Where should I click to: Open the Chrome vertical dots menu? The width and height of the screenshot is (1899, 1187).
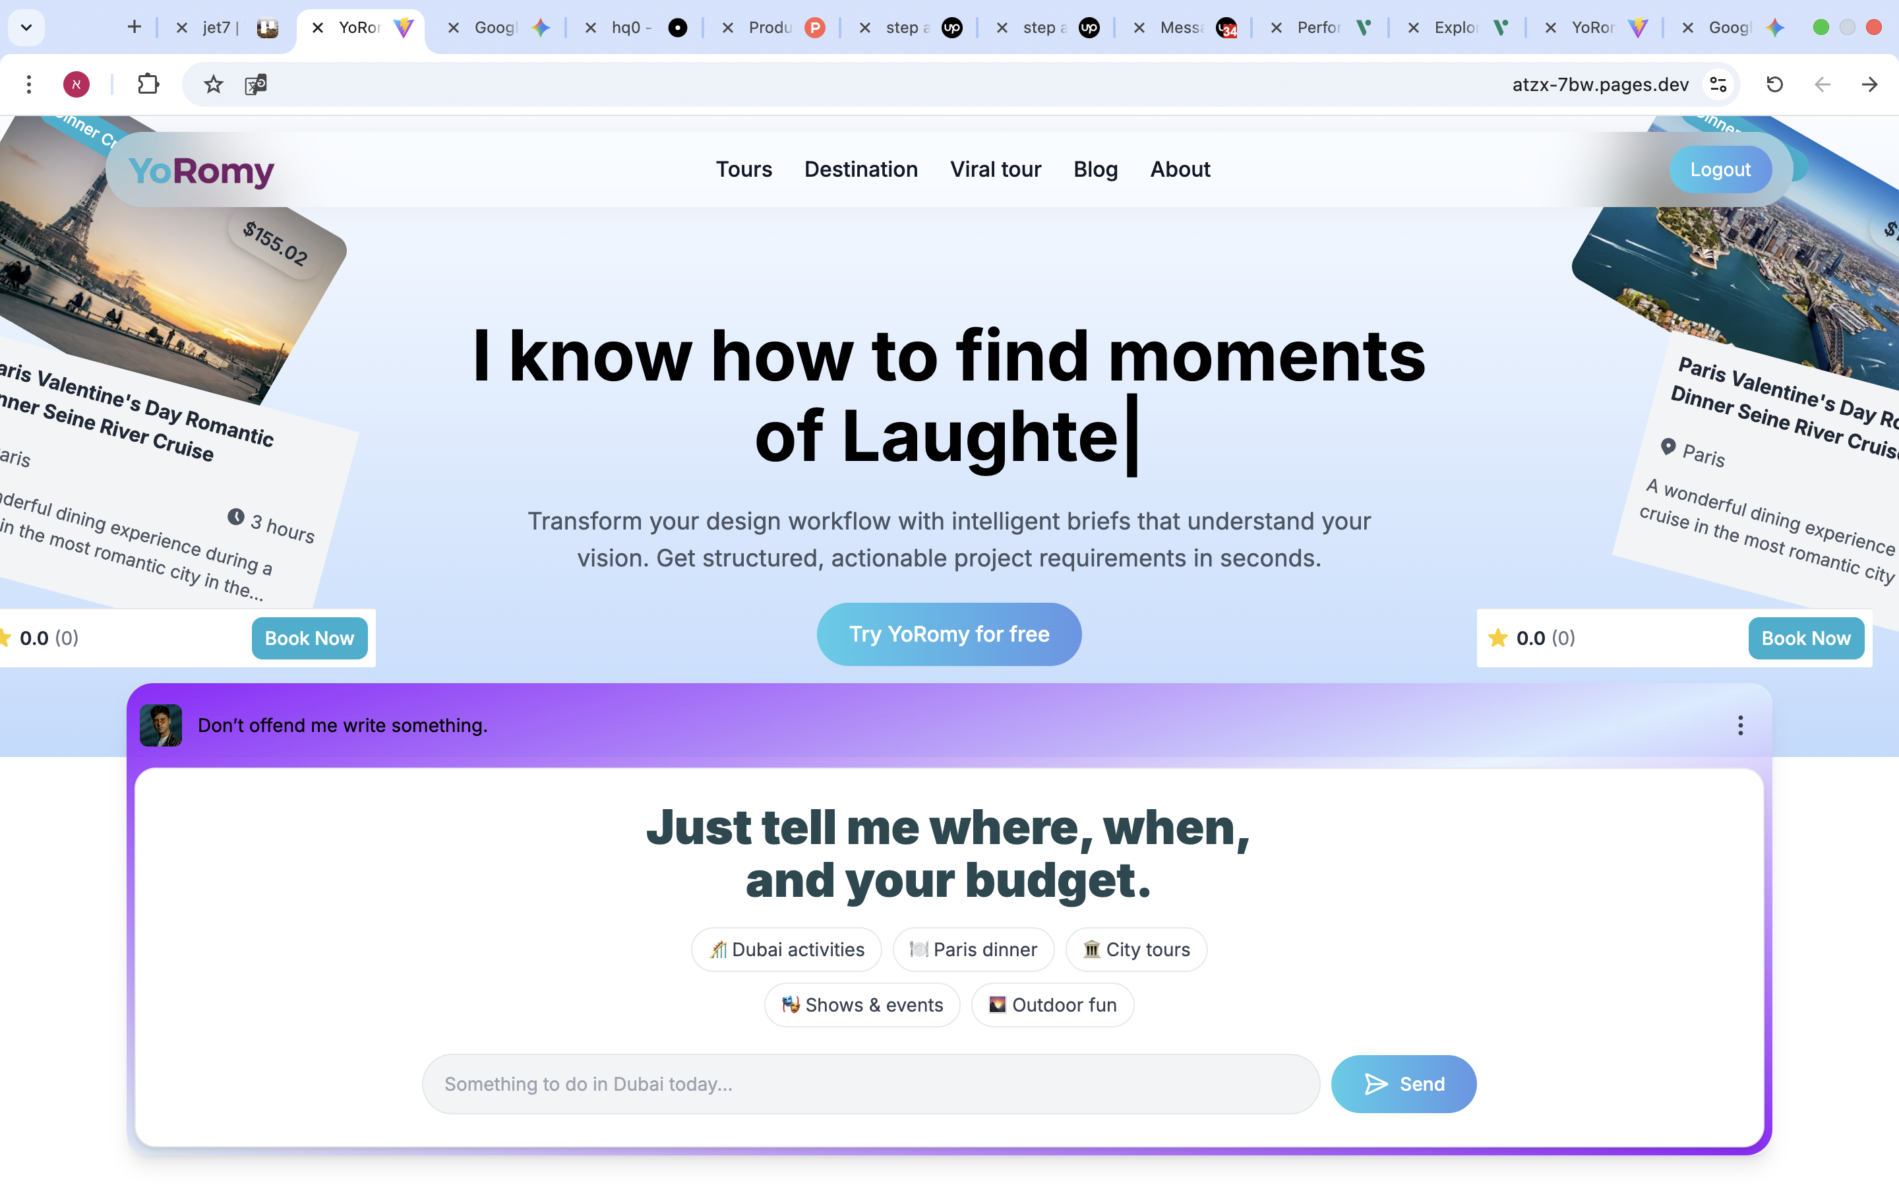pyautogui.click(x=29, y=84)
